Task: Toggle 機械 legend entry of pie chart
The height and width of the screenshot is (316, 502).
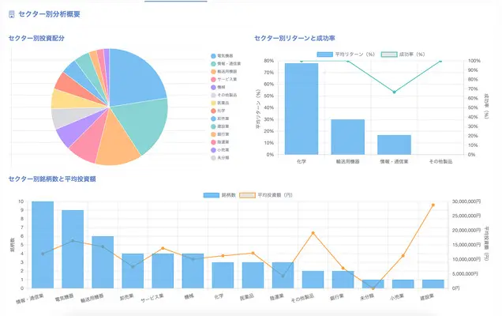Action: (x=218, y=87)
